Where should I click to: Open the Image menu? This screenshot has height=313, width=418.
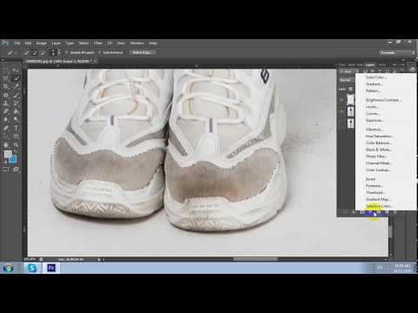pos(41,43)
